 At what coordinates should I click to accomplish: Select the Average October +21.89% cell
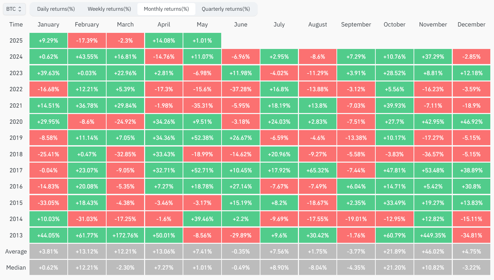click(x=394, y=251)
